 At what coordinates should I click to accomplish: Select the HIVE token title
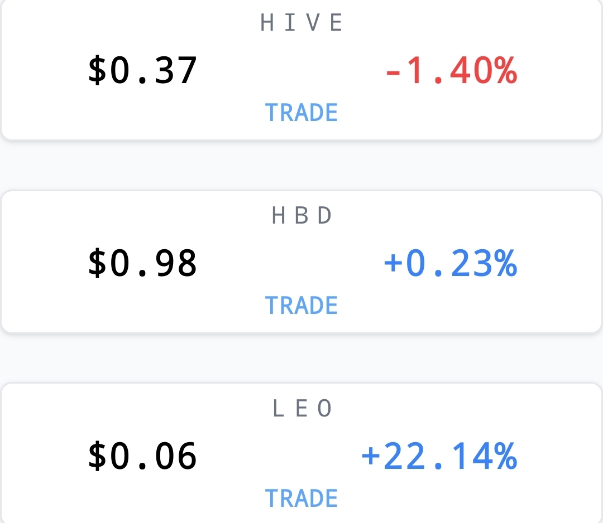click(301, 22)
